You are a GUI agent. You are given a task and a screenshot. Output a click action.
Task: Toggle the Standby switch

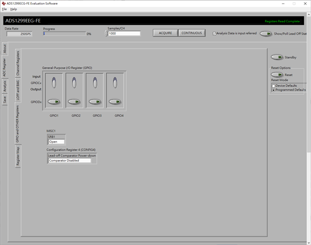coord(277,57)
